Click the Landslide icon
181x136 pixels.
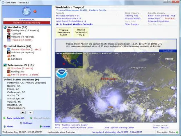click(9, 59)
